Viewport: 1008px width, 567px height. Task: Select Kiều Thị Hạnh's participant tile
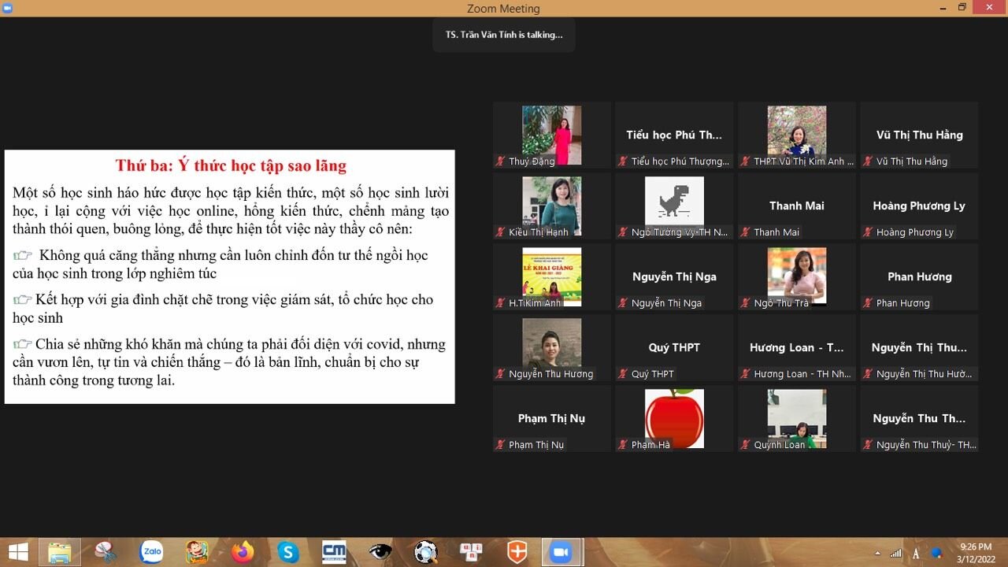point(551,206)
